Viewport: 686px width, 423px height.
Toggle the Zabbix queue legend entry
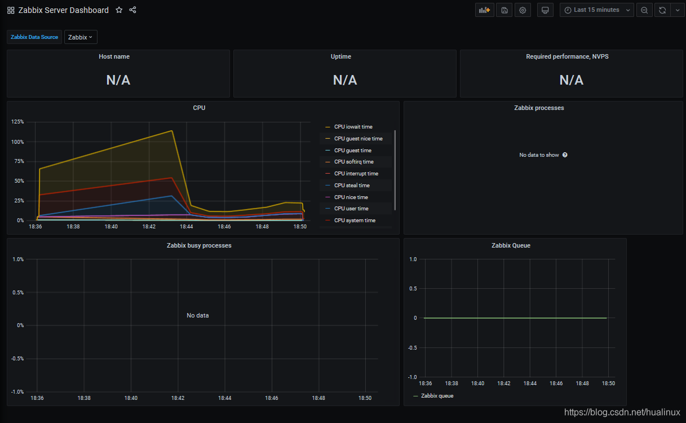tap(437, 396)
